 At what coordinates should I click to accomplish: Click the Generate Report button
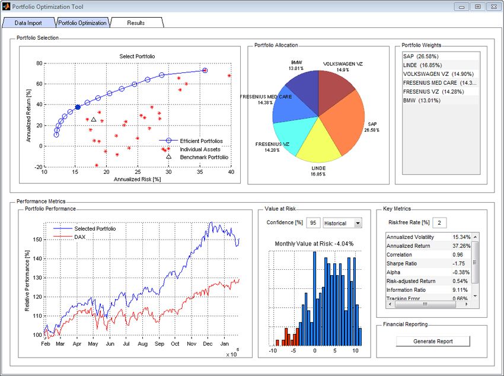432,341
